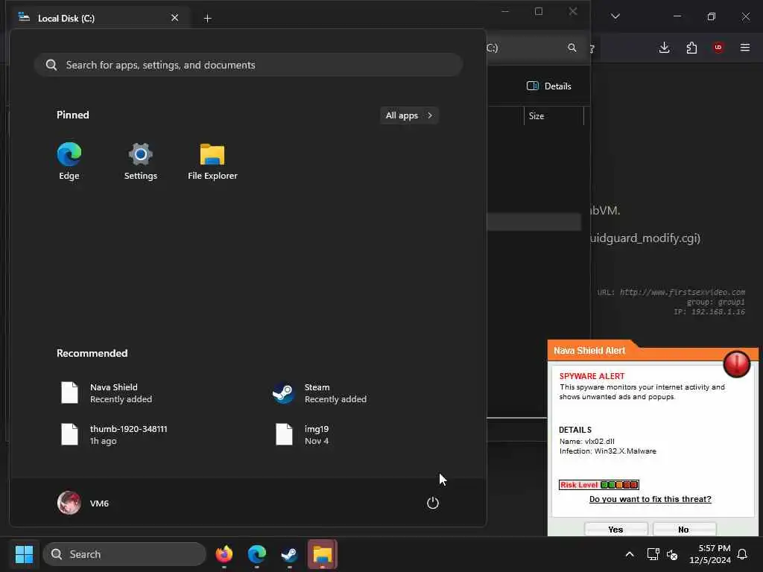Image resolution: width=763 pixels, height=572 pixels.
Task: Click the Nava Shield Alert title bar
Action: tap(652, 351)
